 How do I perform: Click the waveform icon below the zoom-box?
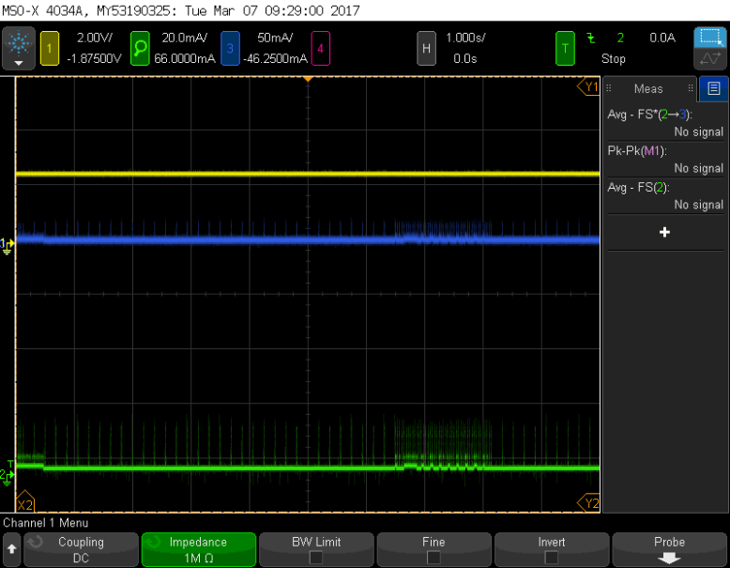coord(710,58)
